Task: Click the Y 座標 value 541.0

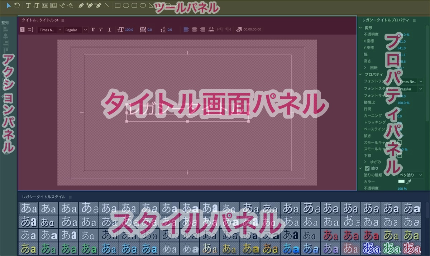Action: coord(402,48)
